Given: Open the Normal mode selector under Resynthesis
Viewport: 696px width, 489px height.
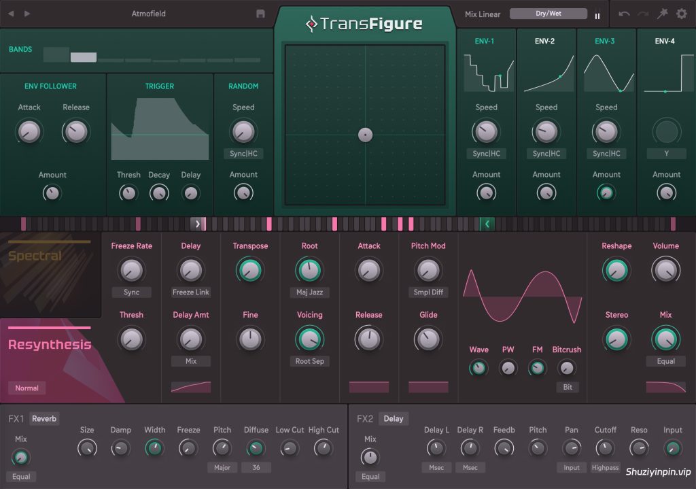Looking at the screenshot, I should coord(27,388).
